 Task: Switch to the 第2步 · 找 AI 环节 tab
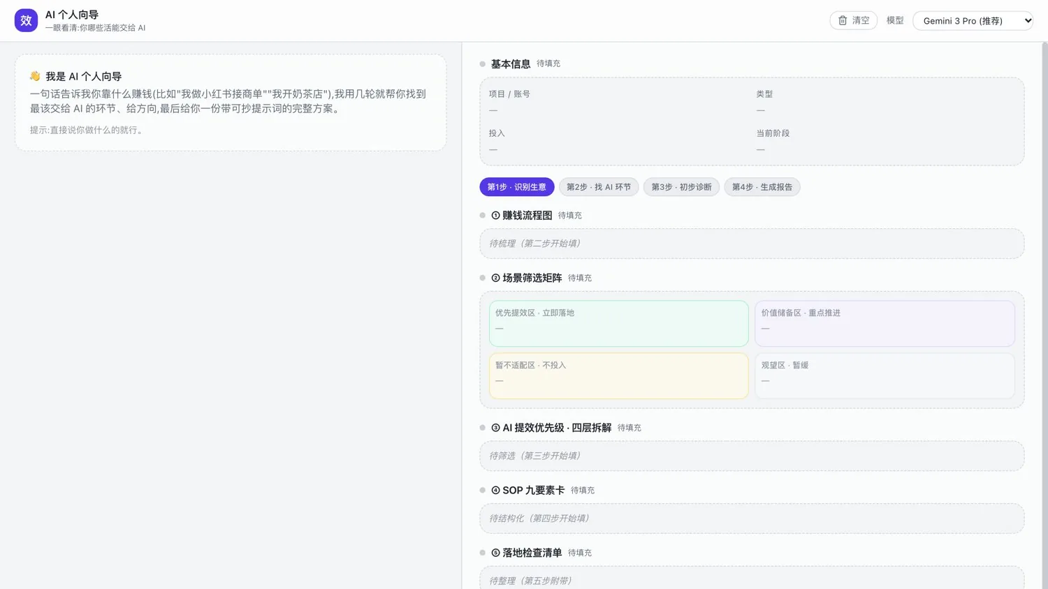tap(599, 187)
